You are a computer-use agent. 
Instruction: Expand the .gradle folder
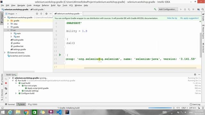click(8, 21)
